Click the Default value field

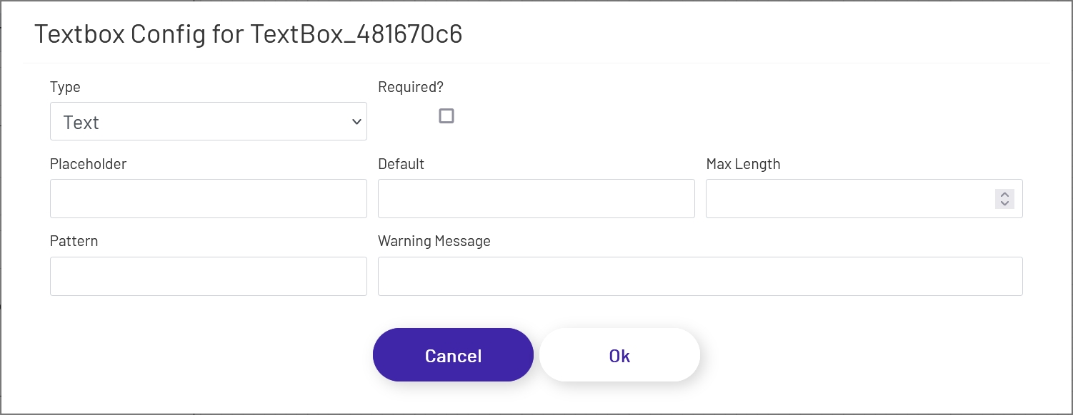(536, 198)
